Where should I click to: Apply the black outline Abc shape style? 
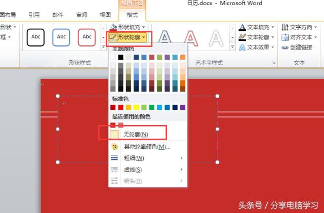(35, 37)
